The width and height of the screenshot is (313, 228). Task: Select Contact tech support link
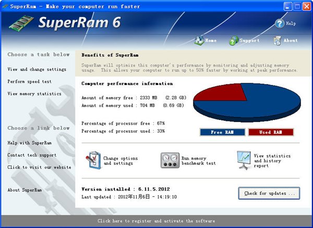pyautogui.click(x=32, y=155)
